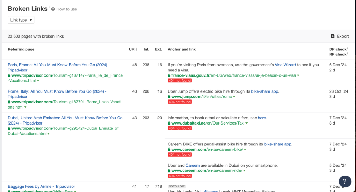
Task: Click the DP check info icon
Action: 348,49
